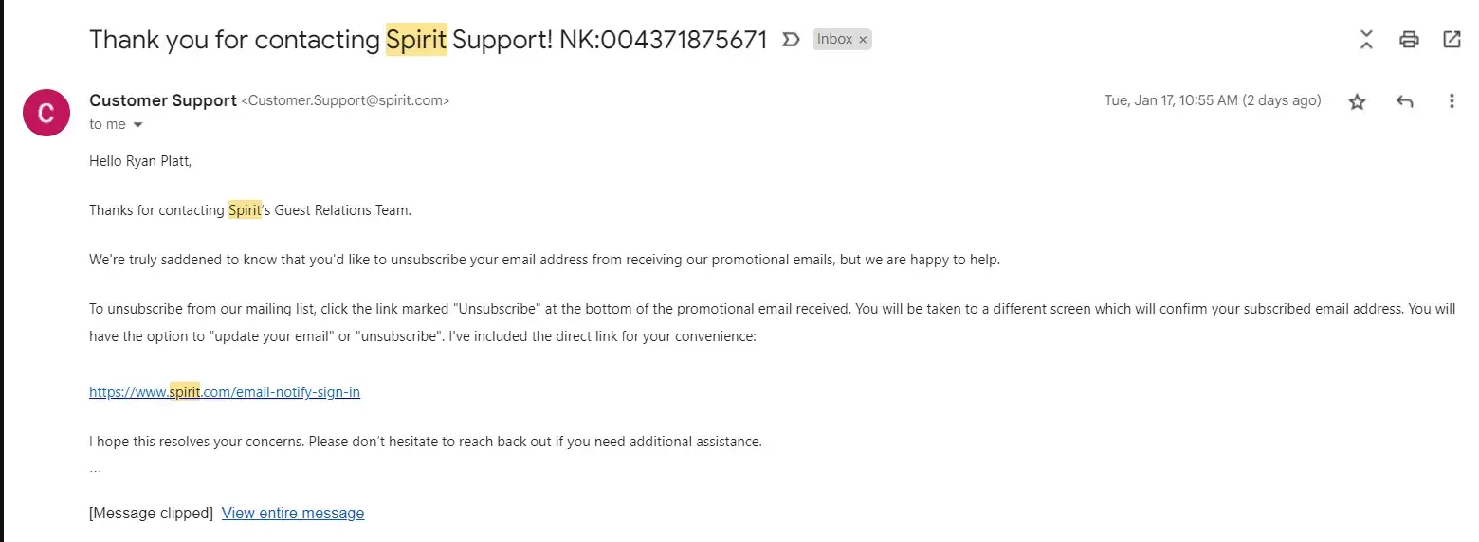Open the spirit.com email-notify-sign-in link

click(x=225, y=392)
